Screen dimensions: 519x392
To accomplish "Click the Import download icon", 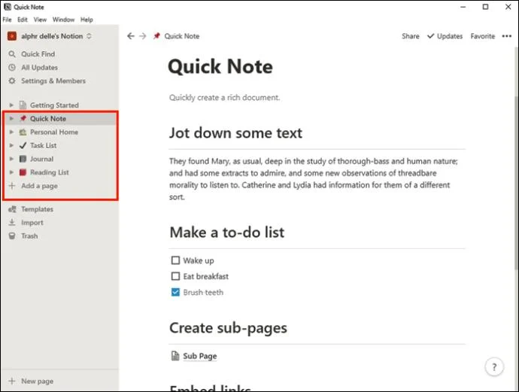I will (12, 223).
